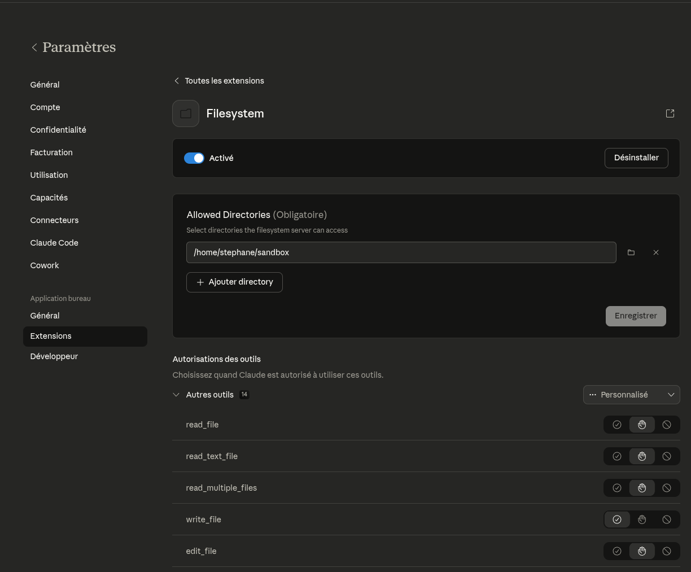Image resolution: width=691 pixels, height=572 pixels.
Task: Set read_file to always allow checkmark
Action: coord(616,425)
